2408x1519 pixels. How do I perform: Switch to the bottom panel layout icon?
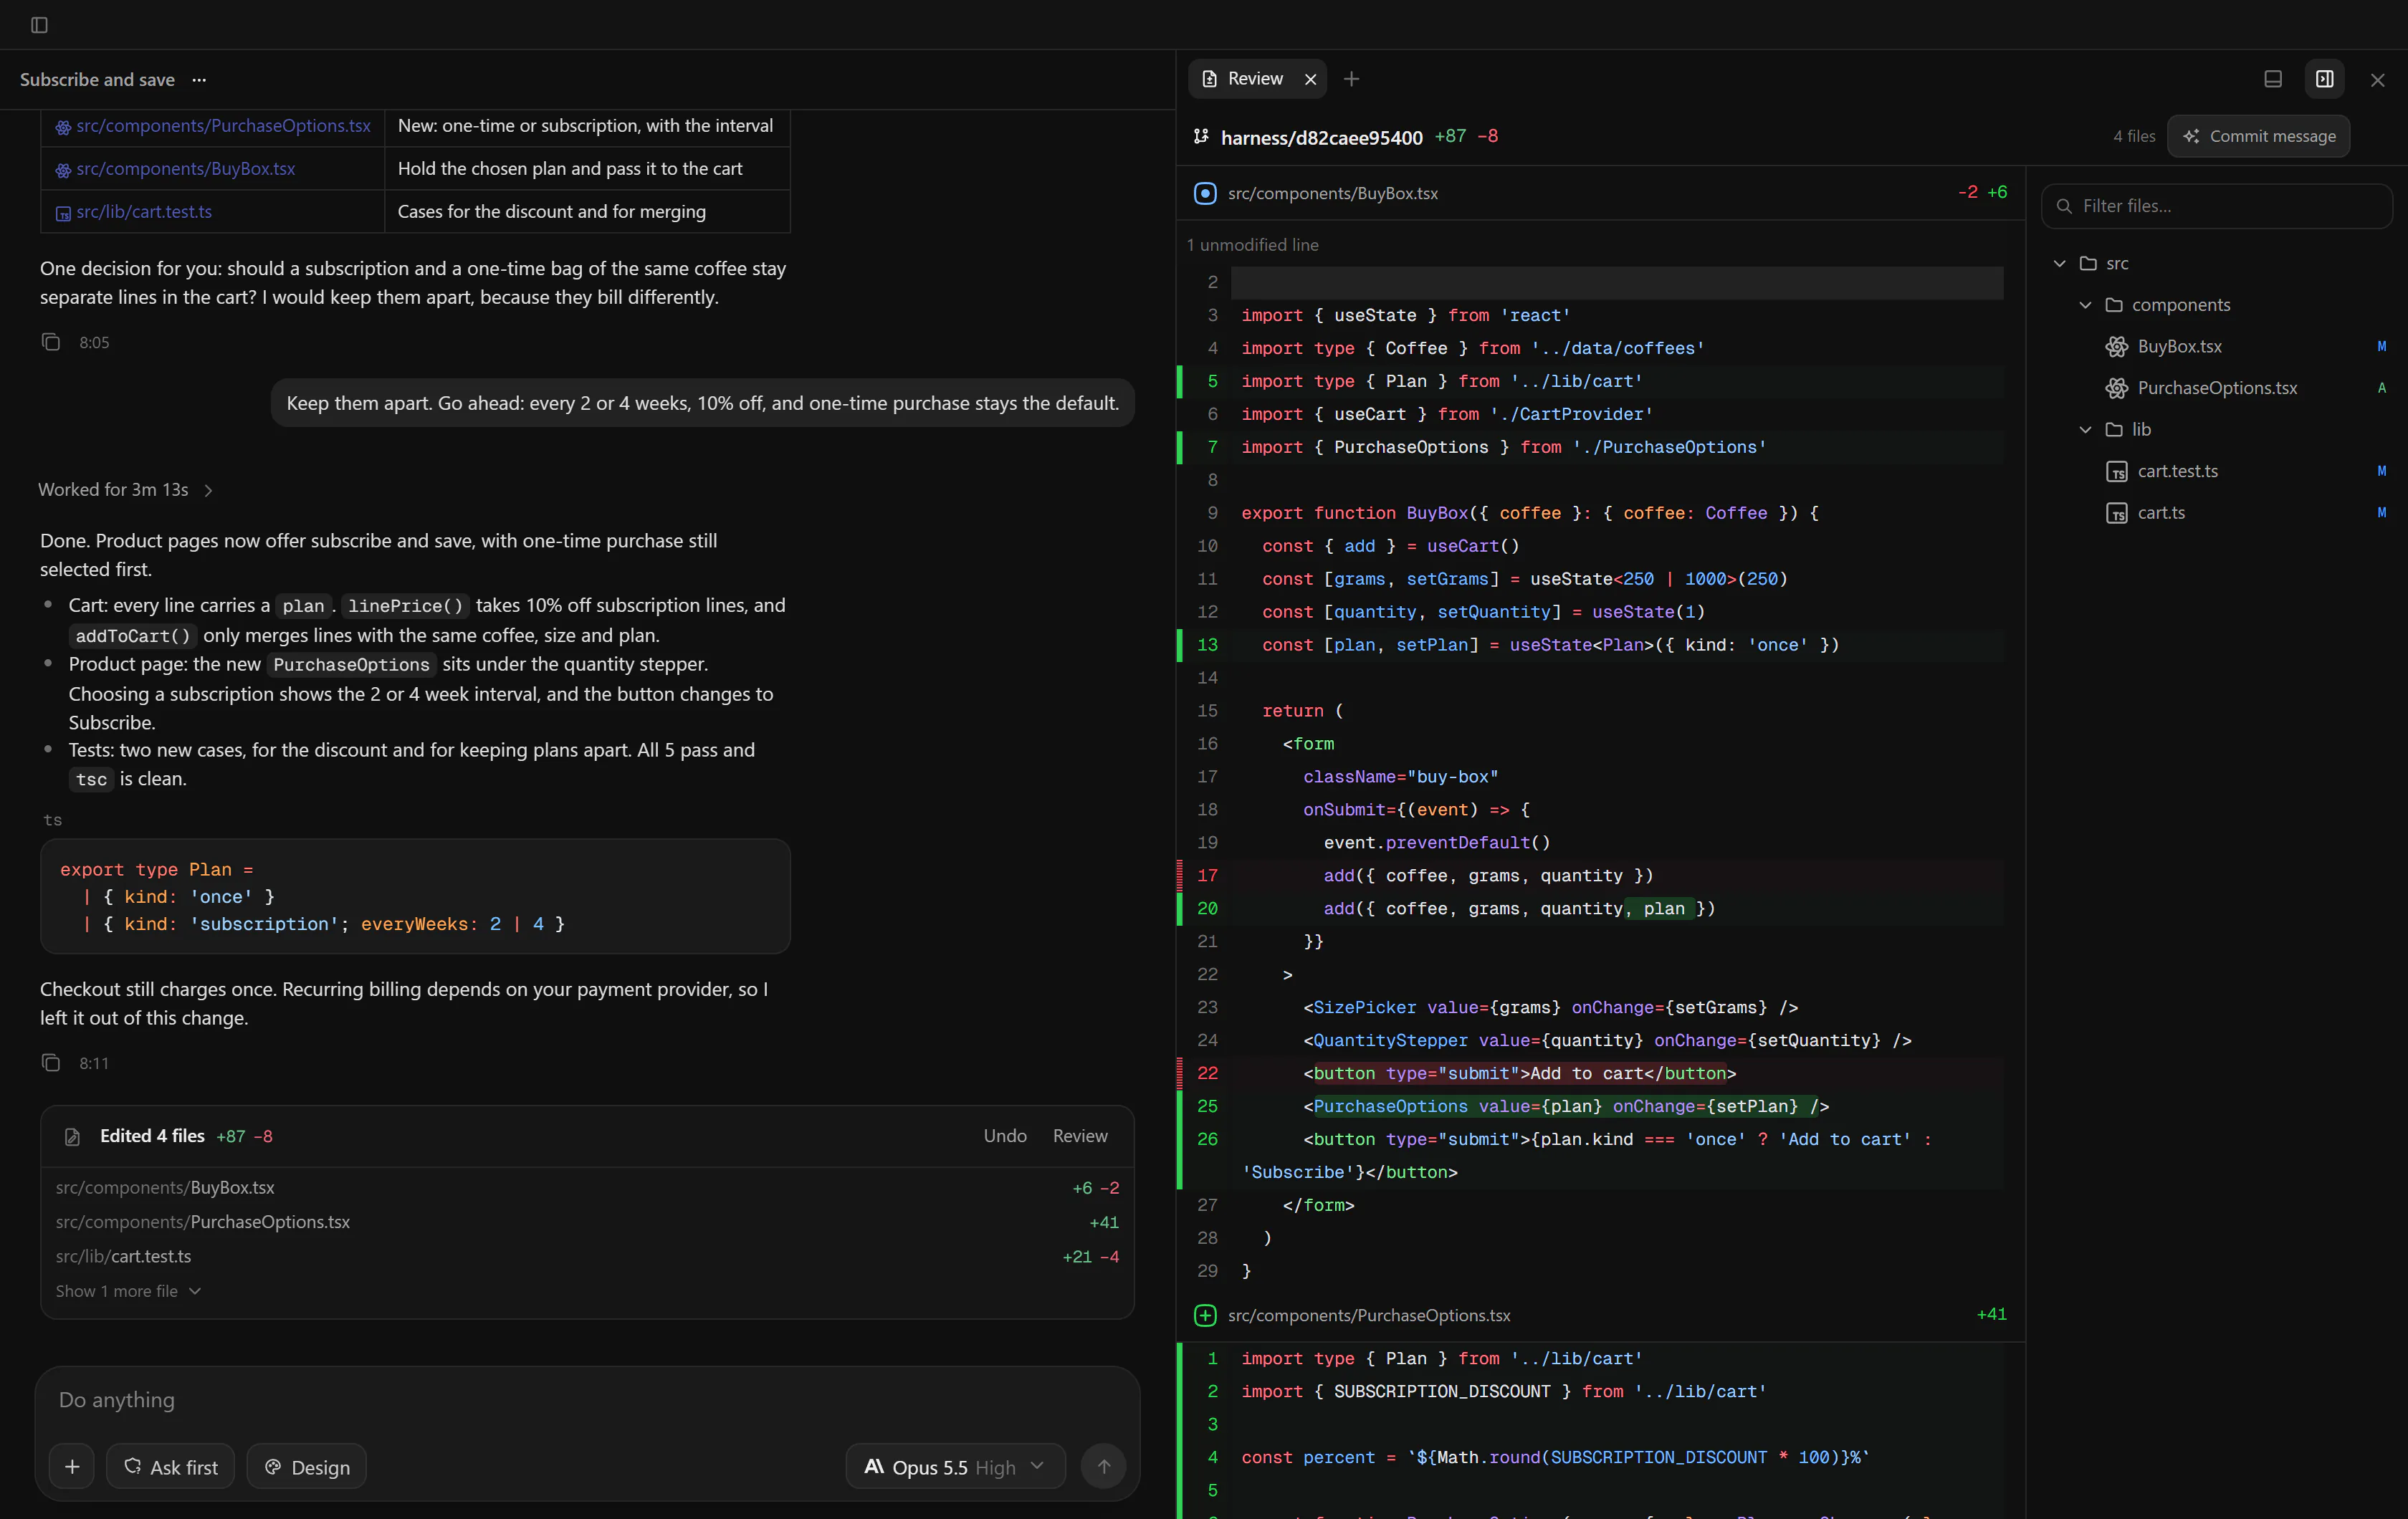pos(2273,79)
